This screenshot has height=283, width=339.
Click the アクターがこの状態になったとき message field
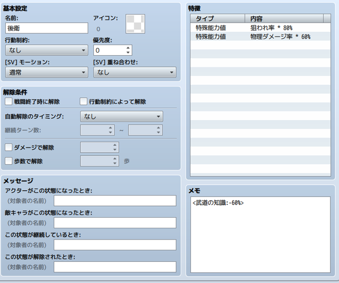click(115, 201)
